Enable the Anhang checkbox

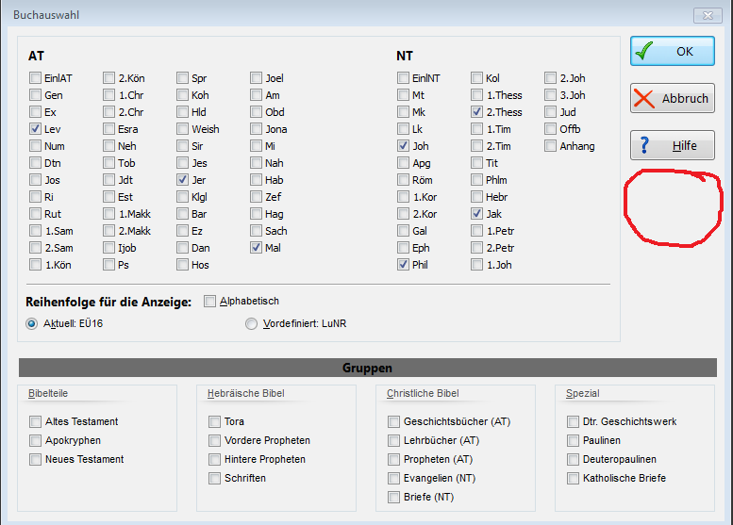point(550,146)
